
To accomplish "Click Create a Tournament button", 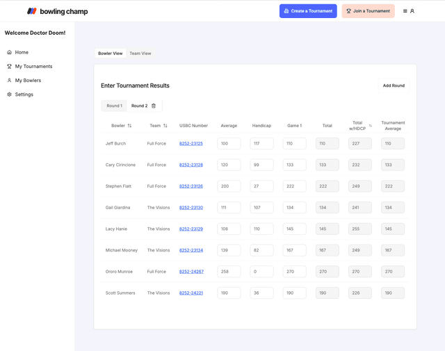I will [308, 11].
